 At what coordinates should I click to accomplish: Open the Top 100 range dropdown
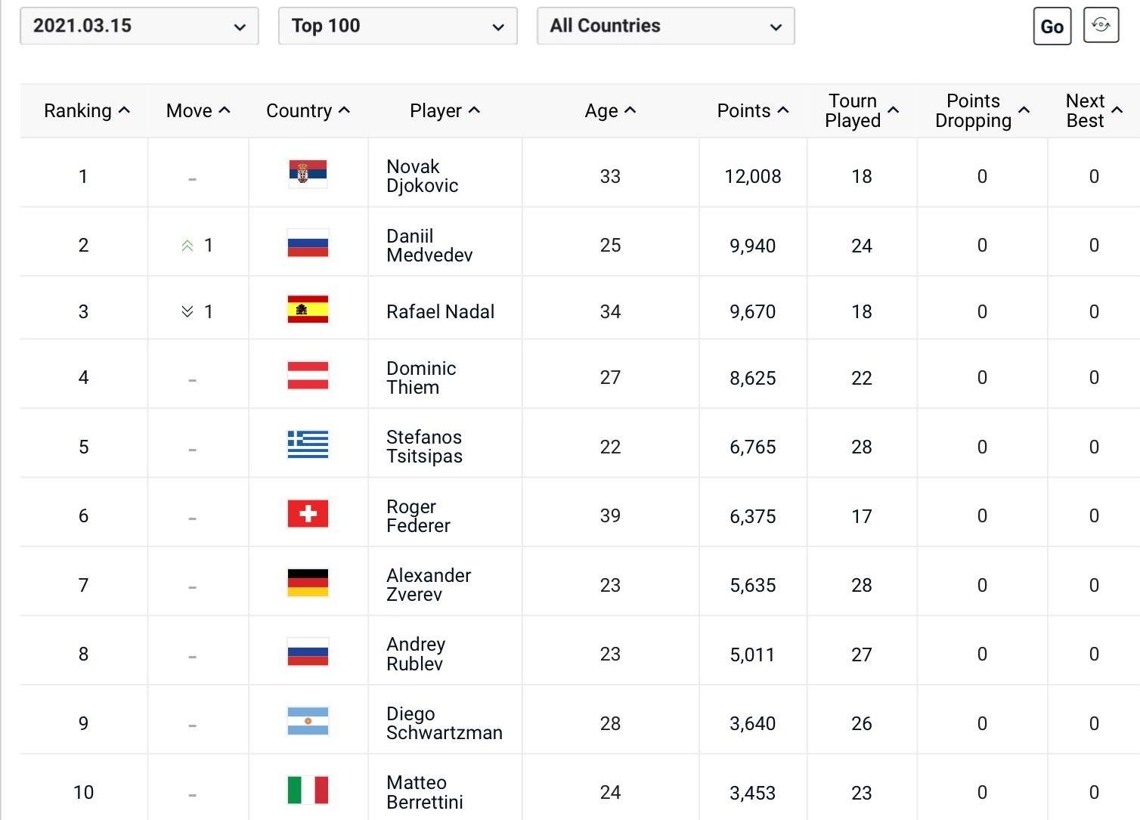point(398,26)
